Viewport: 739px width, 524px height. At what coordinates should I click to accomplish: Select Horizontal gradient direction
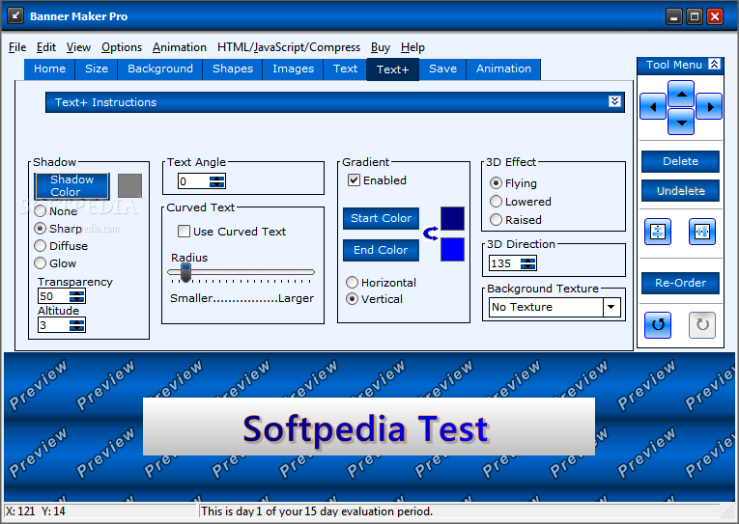coord(352,282)
